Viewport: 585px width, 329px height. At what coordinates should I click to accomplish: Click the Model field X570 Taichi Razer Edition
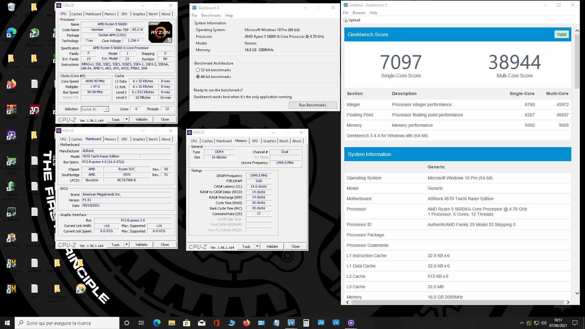point(111,156)
